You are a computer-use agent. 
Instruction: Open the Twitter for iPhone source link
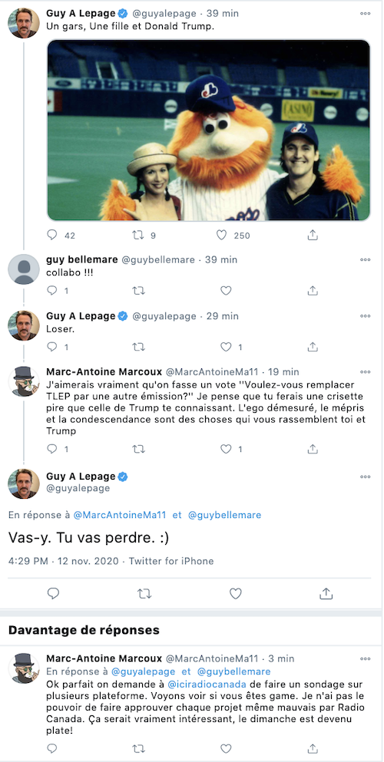click(171, 561)
